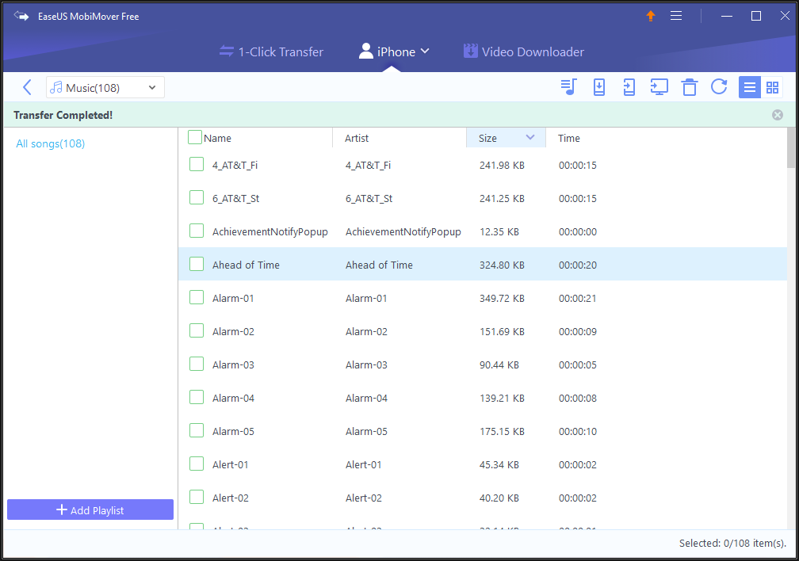Image resolution: width=799 pixels, height=561 pixels.
Task: Check the 6_AT&T_St song checkbox
Action: point(197,197)
